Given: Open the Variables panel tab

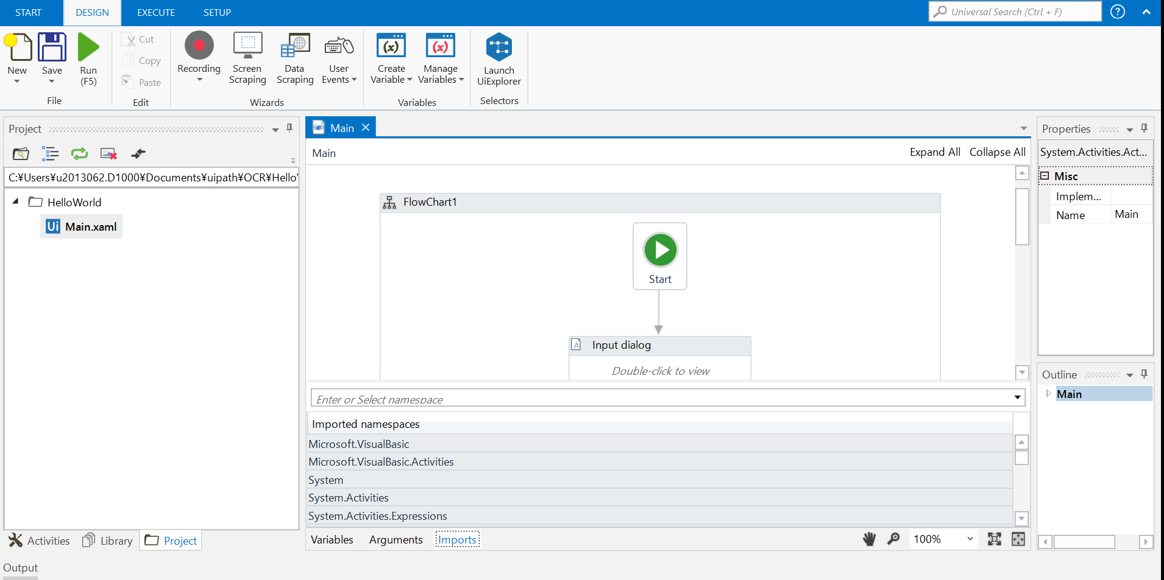Looking at the screenshot, I should tap(332, 540).
